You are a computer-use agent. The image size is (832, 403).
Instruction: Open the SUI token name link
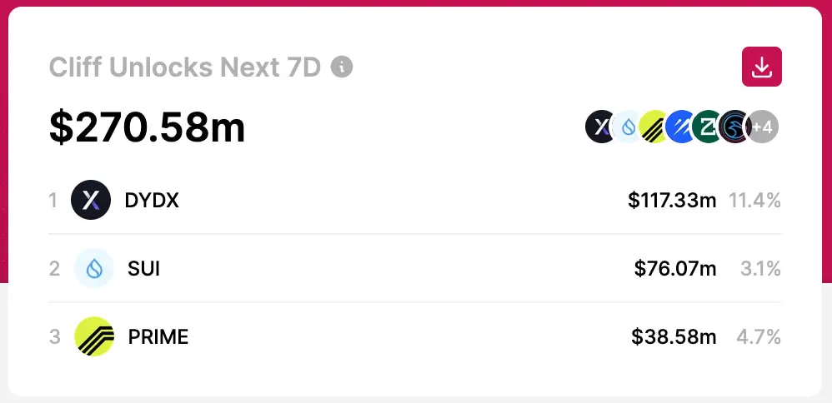point(143,268)
